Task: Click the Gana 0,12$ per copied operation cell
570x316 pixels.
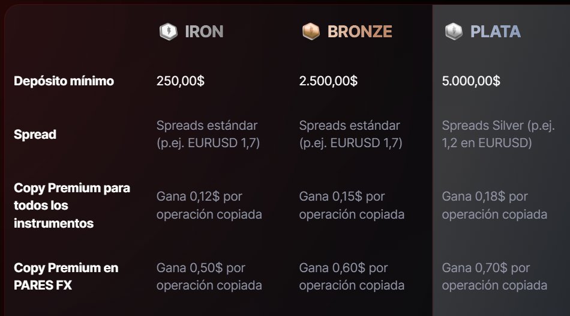Action: pos(209,205)
